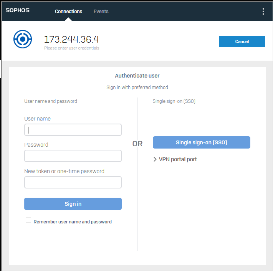Viewport: 273px width, 271px height.
Task: Focus the User name input field
Action: point(73,130)
